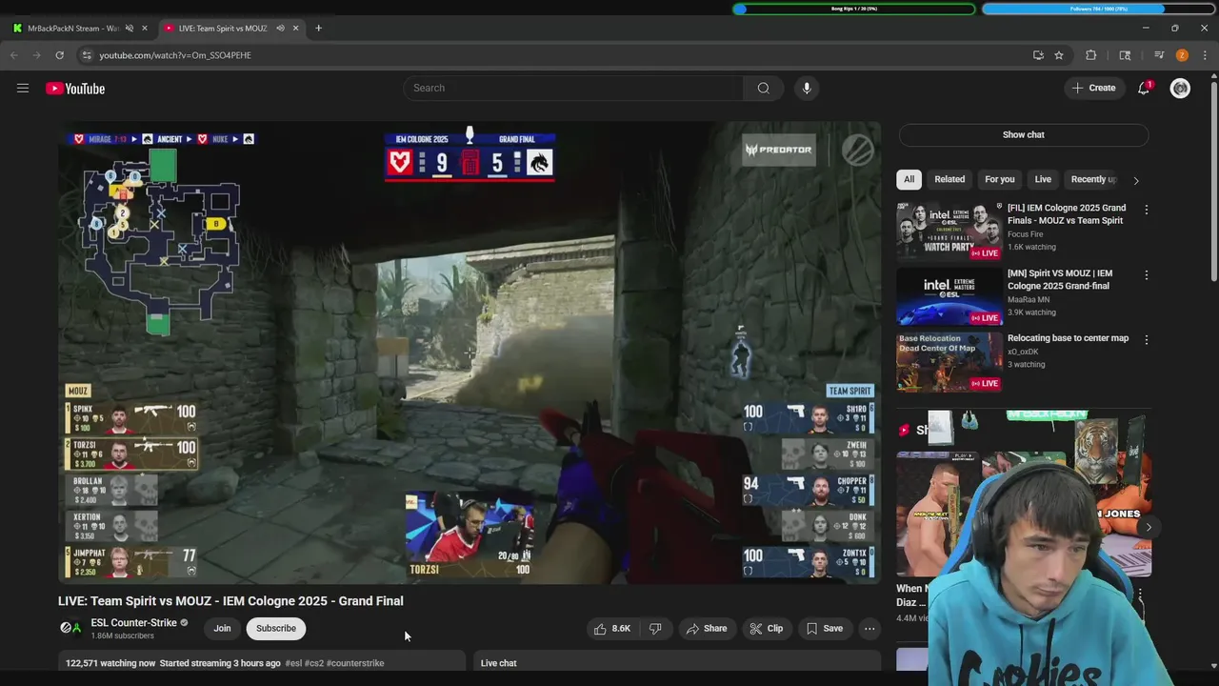Viewport: 1219px width, 686px height.
Task: Click the Clip button
Action: tap(766, 628)
